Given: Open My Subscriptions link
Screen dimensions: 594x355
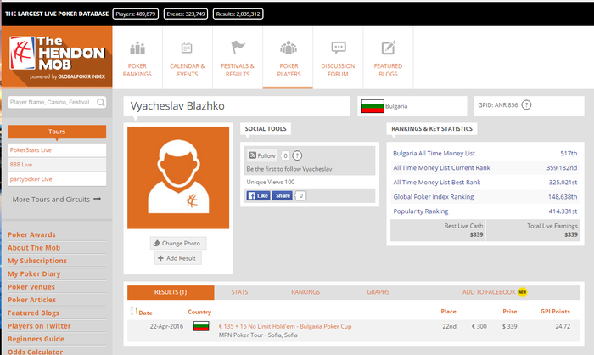Looking at the screenshot, I should coord(37,261).
